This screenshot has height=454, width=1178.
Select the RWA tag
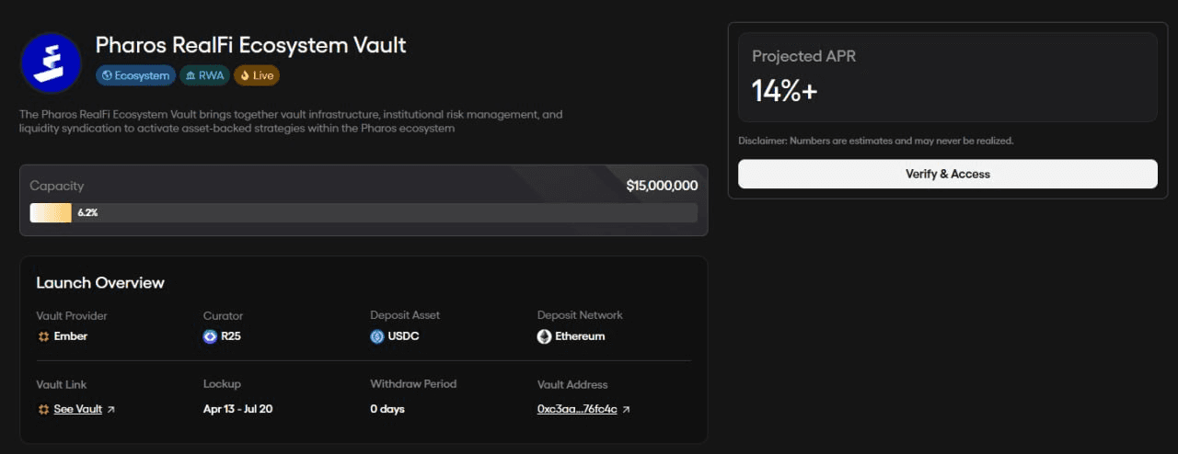click(204, 75)
